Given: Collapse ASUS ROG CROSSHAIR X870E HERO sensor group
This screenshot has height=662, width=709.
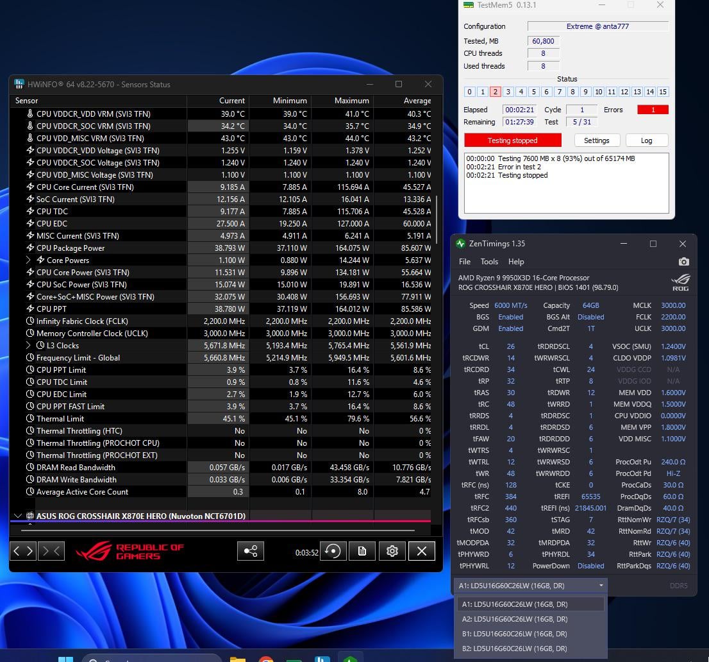Looking at the screenshot, I should (18, 515).
